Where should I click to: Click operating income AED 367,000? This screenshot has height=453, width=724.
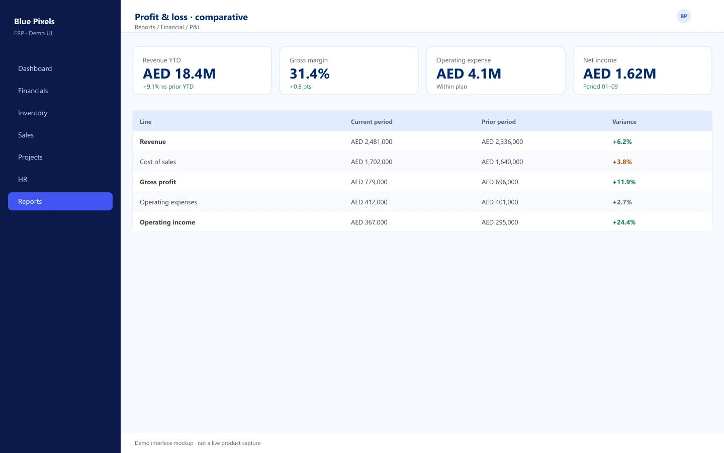click(369, 222)
